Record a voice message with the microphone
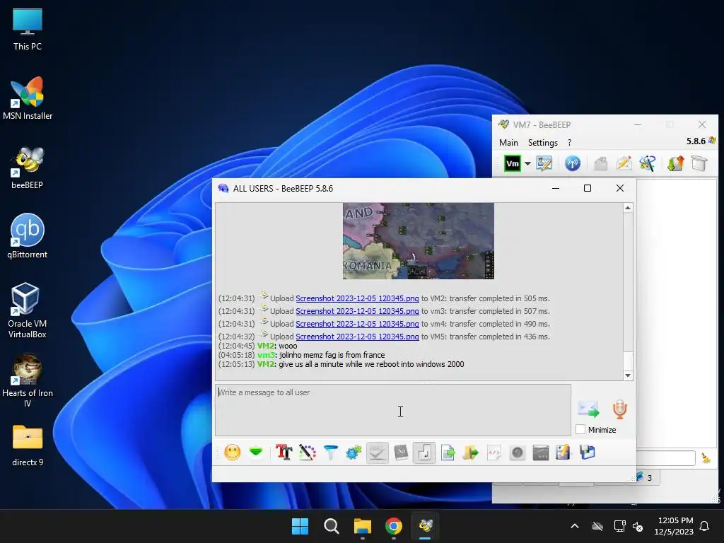The width and height of the screenshot is (724, 543). point(619,409)
